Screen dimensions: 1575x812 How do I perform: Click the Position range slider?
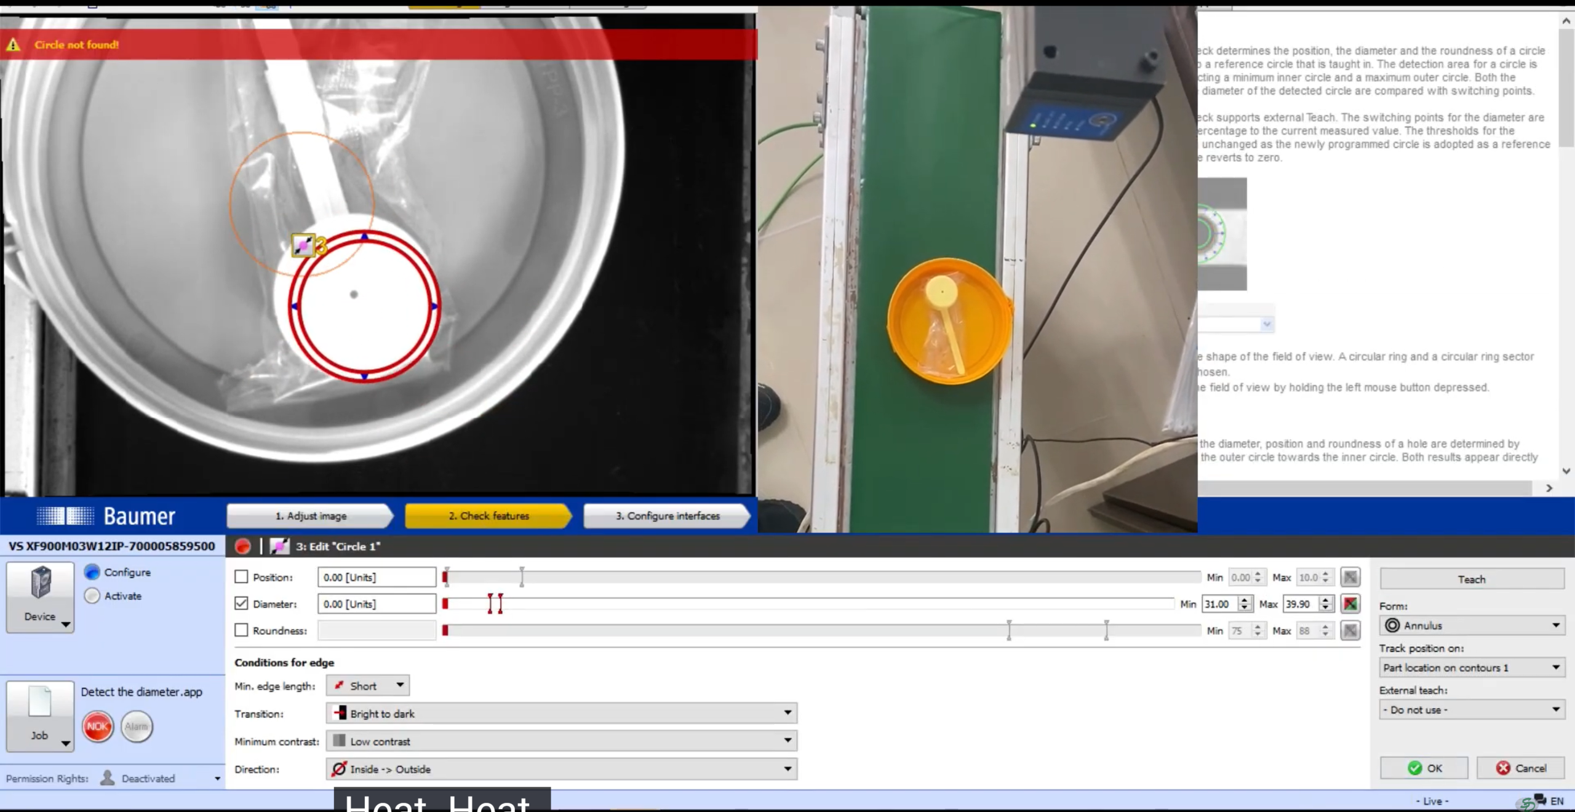click(822, 577)
